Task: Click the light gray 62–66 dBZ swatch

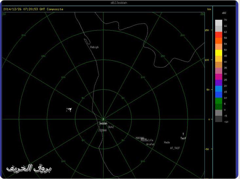Action: click(219, 29)
